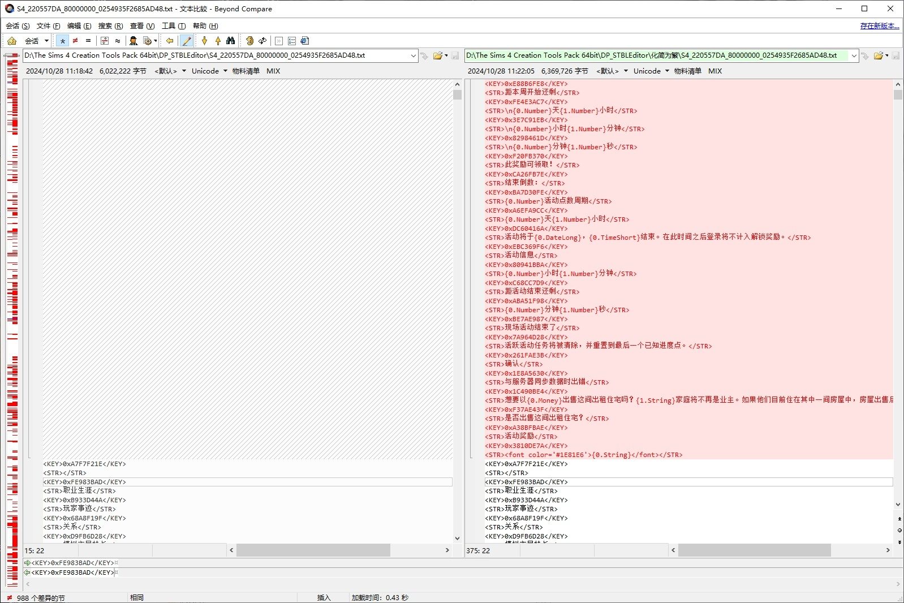This screenshot has height=603, width=904.
Task: Click the Home session icon
Action: point(12,41)
